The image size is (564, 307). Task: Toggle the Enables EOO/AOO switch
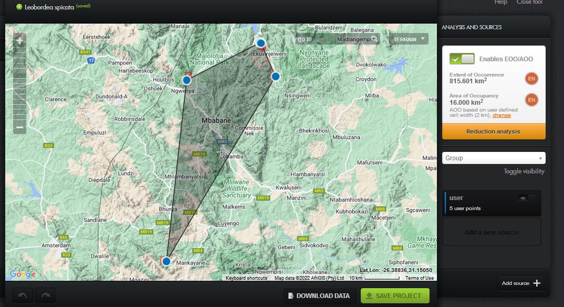tap(462, 59)
